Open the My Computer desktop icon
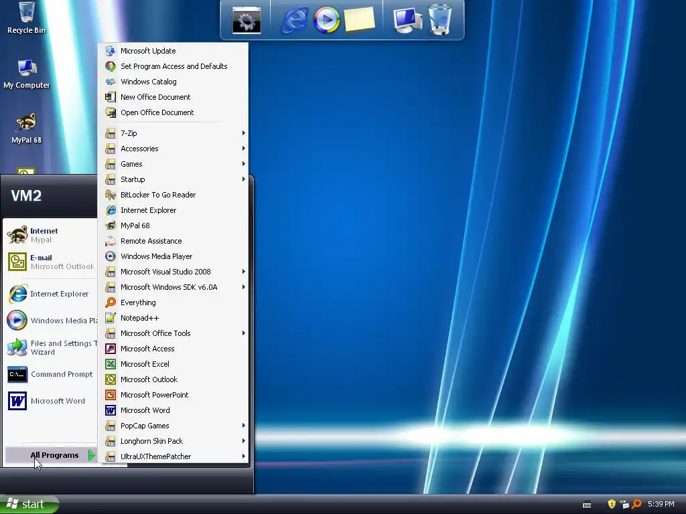This screenshot has width=686, height=514. click(x=27, y=74)
